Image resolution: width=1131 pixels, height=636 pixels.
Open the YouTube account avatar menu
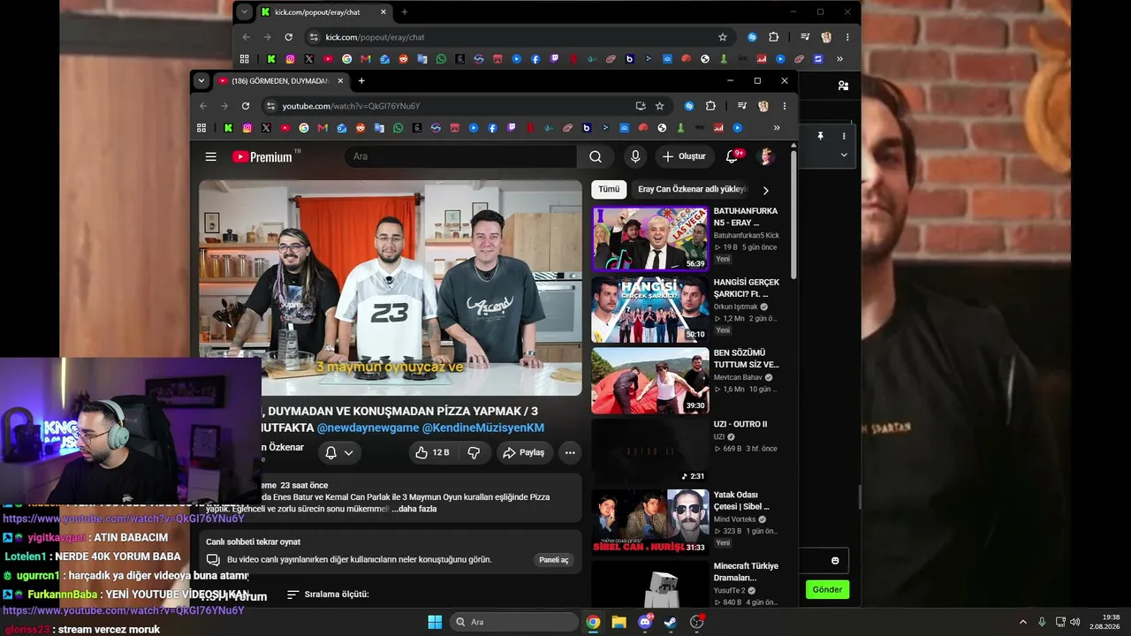click(766, 156)
